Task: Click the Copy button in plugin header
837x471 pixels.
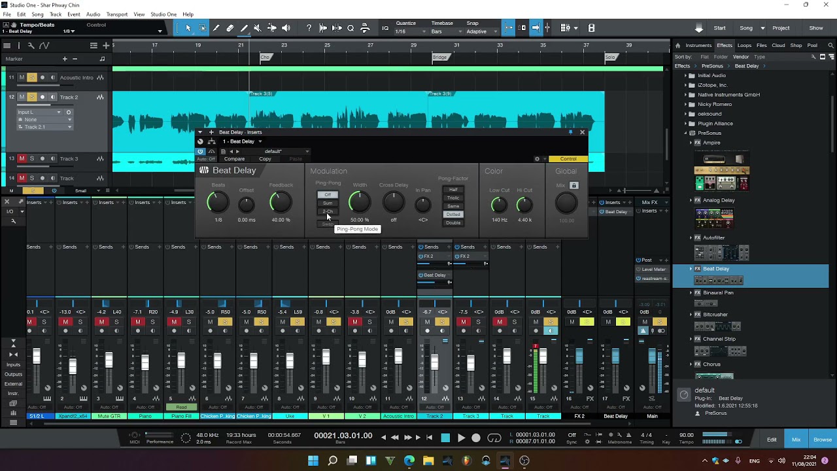Action: point(265,159)
